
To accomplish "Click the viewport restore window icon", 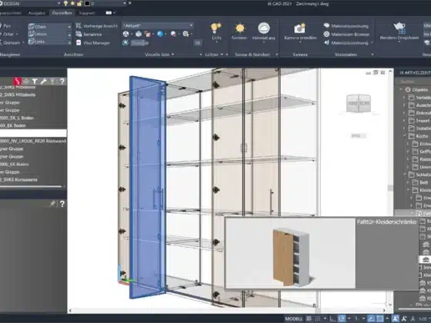I will click(x=376, y=72).
